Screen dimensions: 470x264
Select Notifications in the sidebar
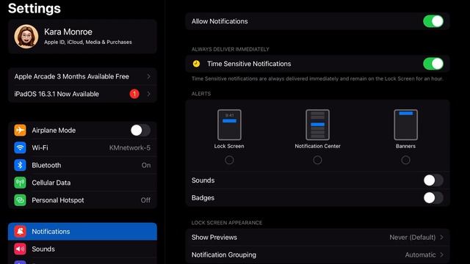pos(82,232)
